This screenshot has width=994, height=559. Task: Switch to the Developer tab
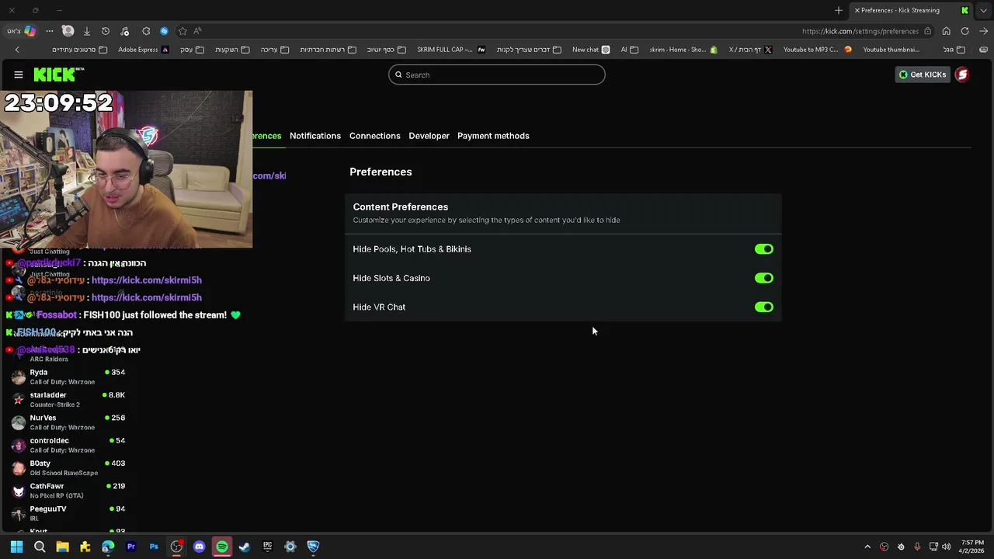[x=429, y=136]
